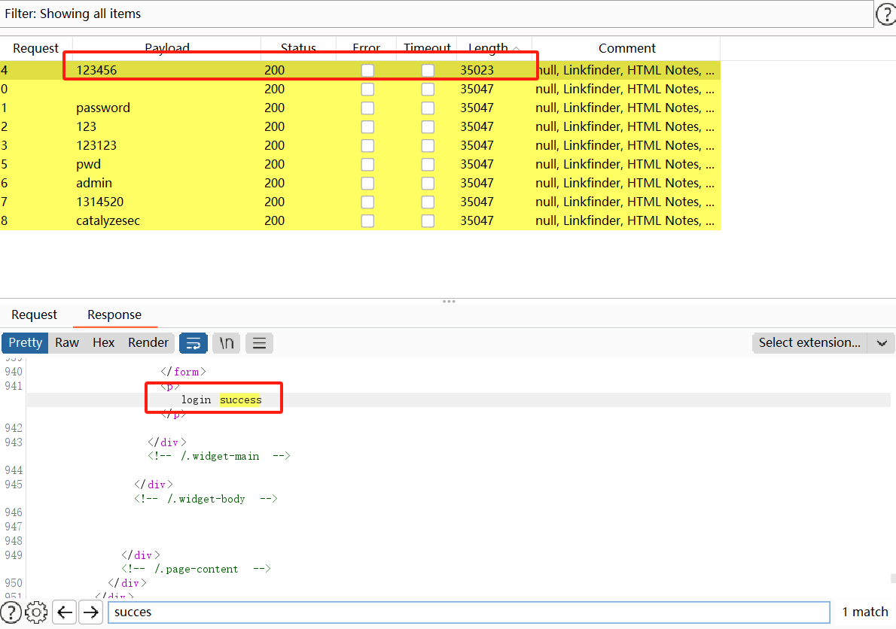Select the Render view tab
The height and width of the screenshot is (629, 896).
point(148,342)
